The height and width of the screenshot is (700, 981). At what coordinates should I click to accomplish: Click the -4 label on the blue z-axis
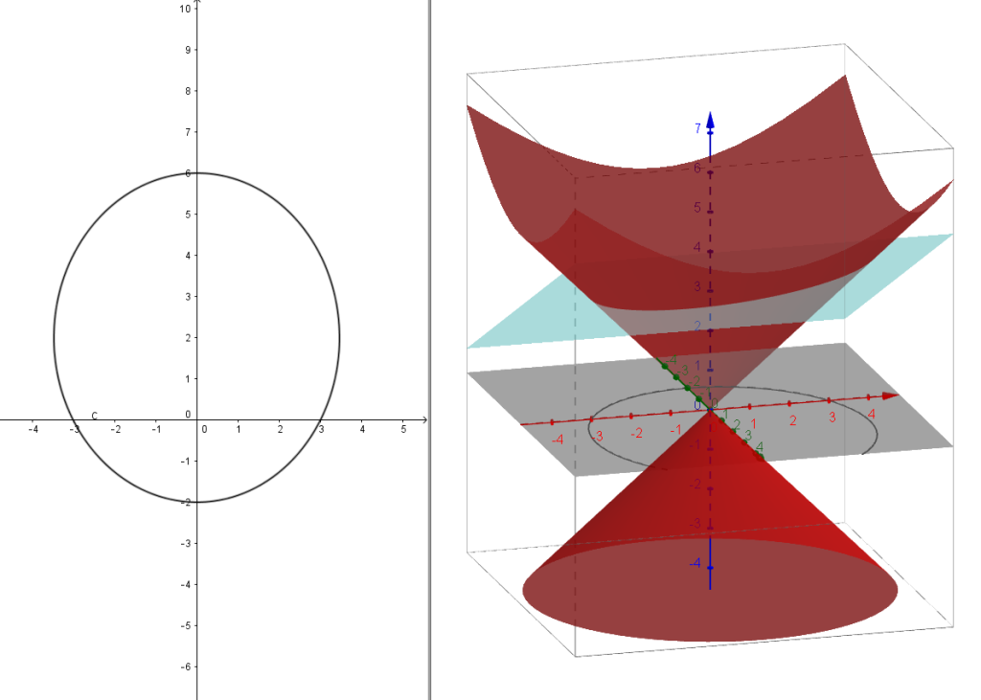(x=695, y=563)
